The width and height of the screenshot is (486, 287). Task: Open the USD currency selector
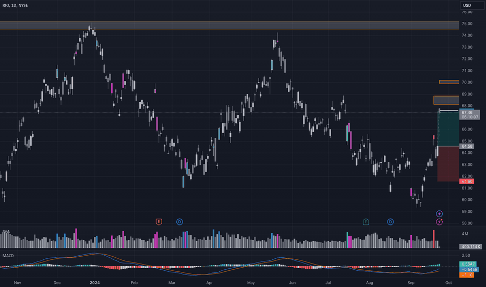pyautogui.click(x=472, y=5)
